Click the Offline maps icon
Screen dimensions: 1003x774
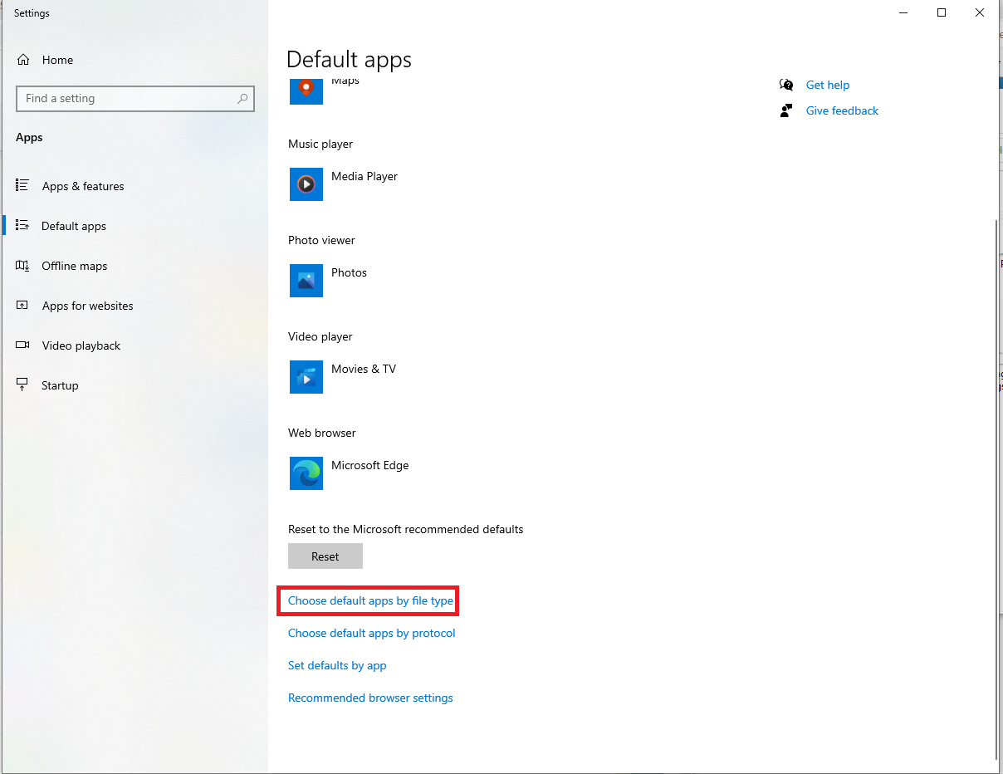22,266
